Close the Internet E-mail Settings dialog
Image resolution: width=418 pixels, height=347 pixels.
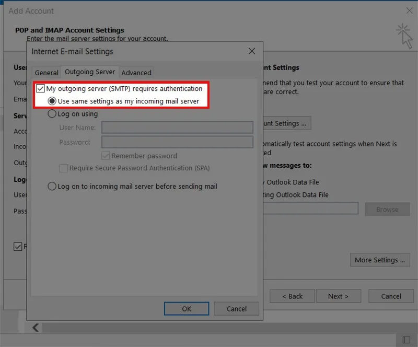[x=251, y=51]
